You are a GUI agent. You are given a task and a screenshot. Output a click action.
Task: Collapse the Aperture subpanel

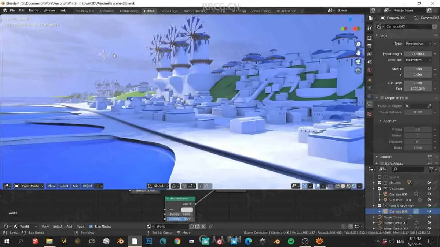coord(380,121)
